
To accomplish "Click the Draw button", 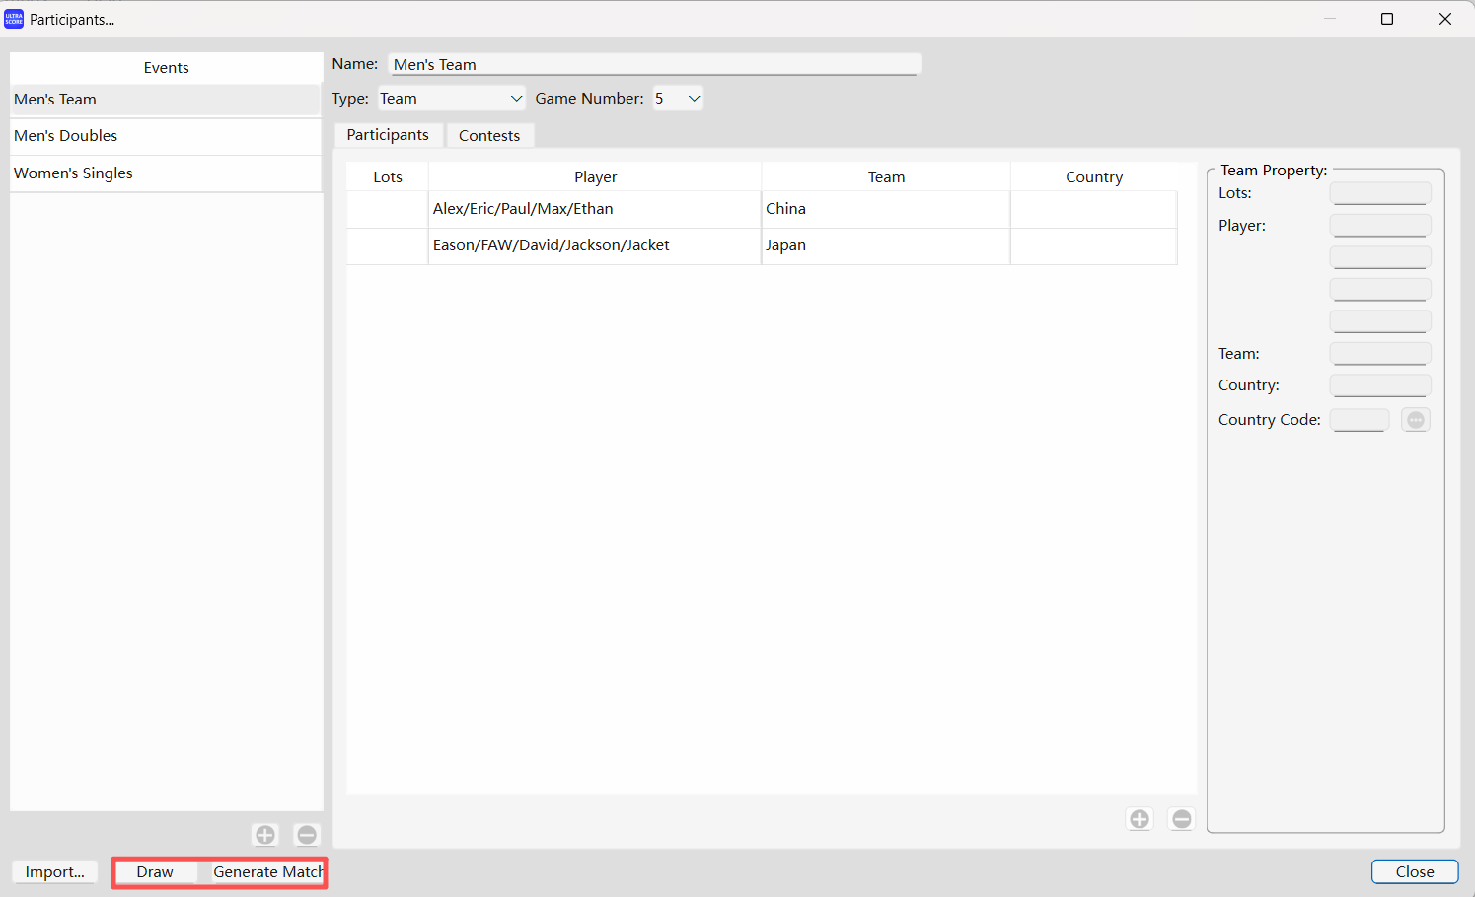I will click(154, 871).
